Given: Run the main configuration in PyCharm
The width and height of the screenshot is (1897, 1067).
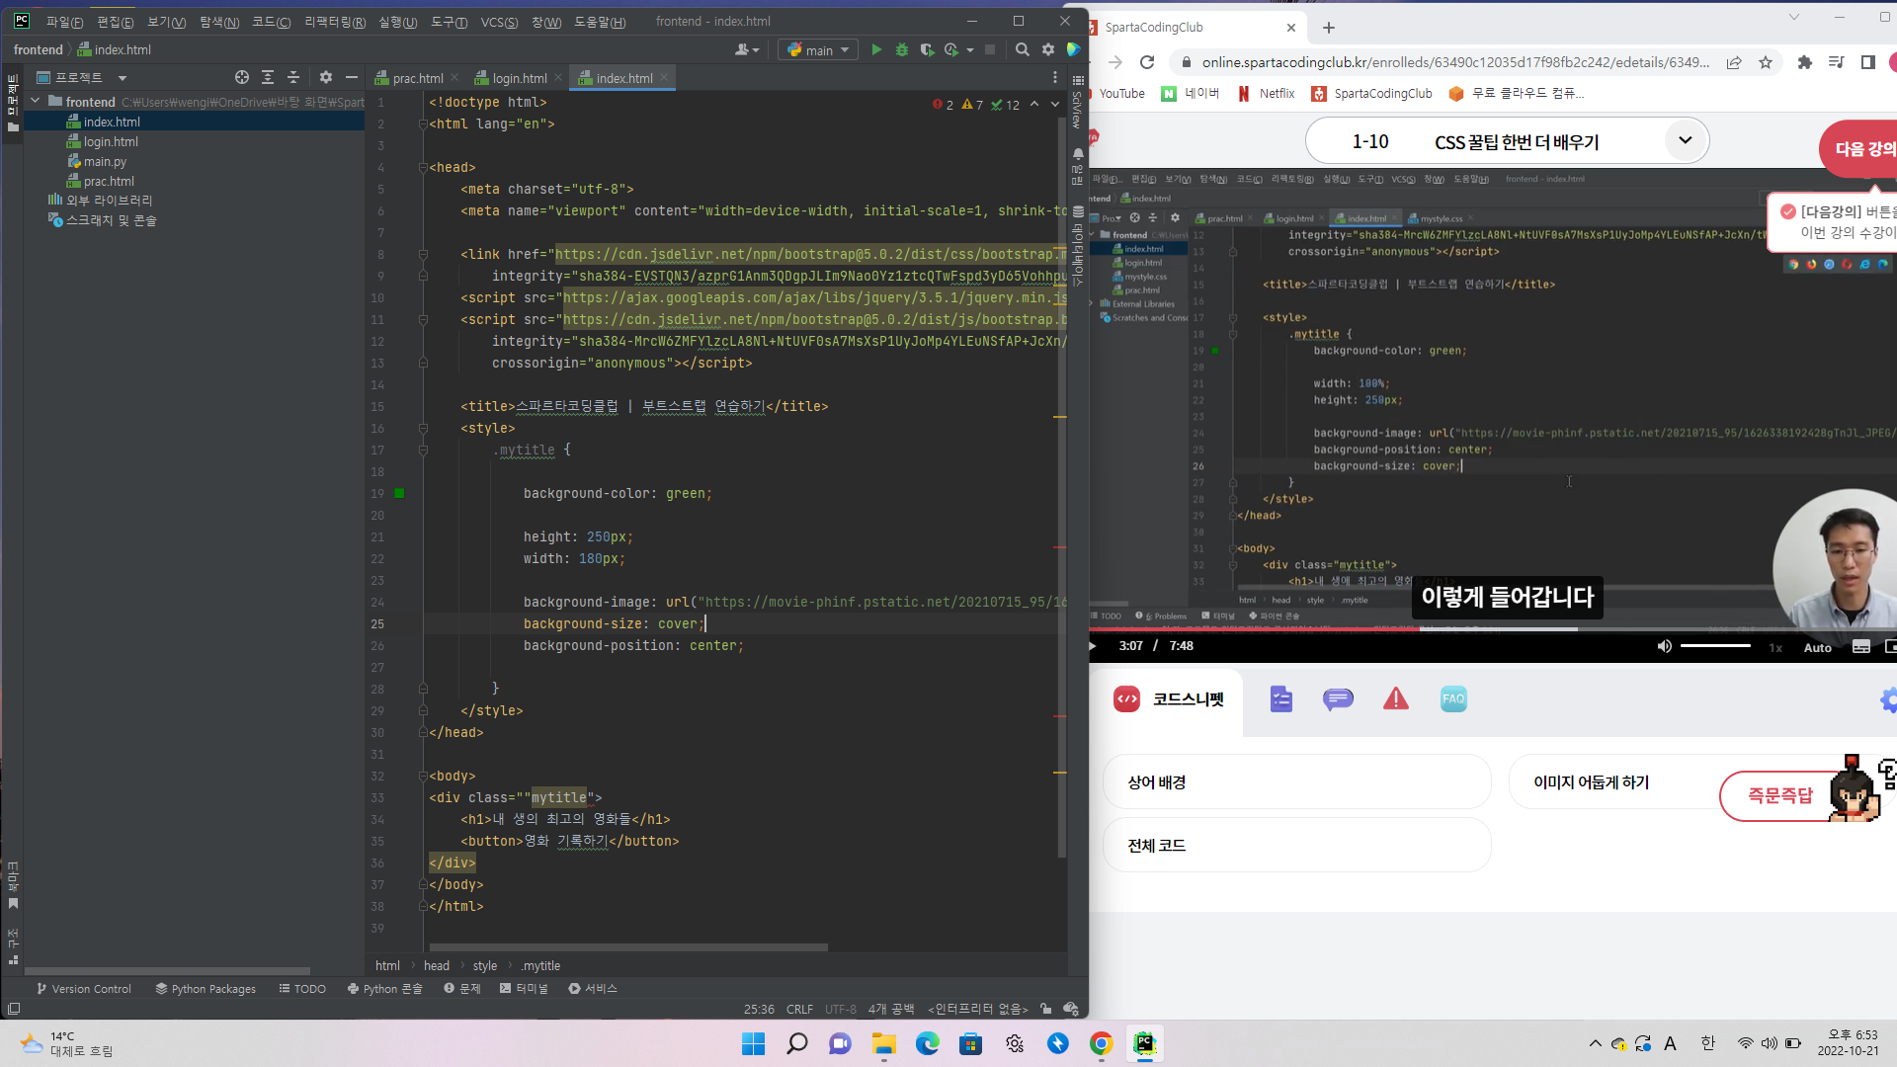Looking at the screenshot, I should coord(876,49).
